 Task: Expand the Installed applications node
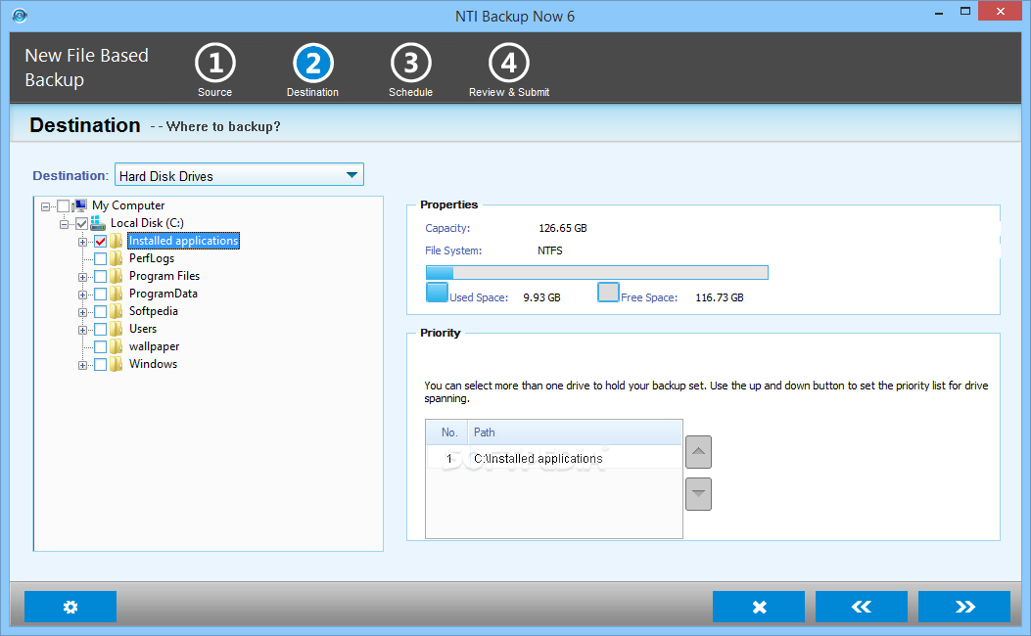(x=83, y=242)
